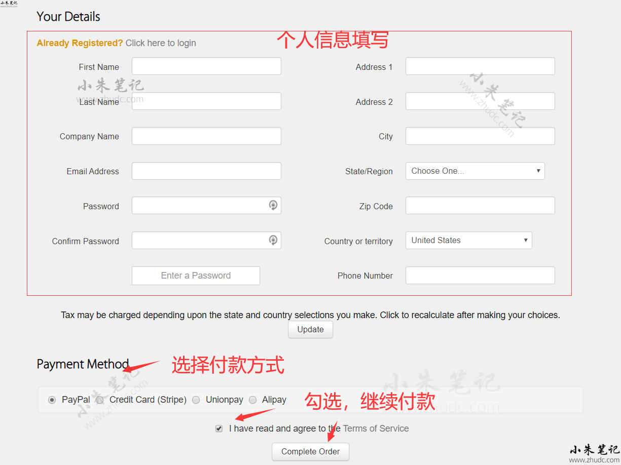Click the Phone Number input box
The width and height of the screenshot is (621, 465).
coord(480,276)
